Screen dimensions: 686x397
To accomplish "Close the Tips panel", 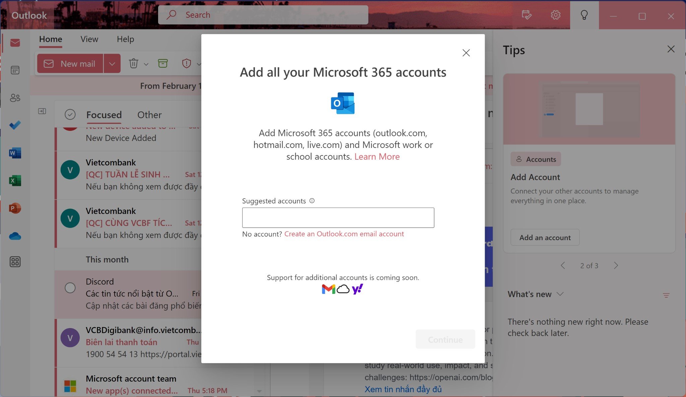I will [x=671, y=49].
